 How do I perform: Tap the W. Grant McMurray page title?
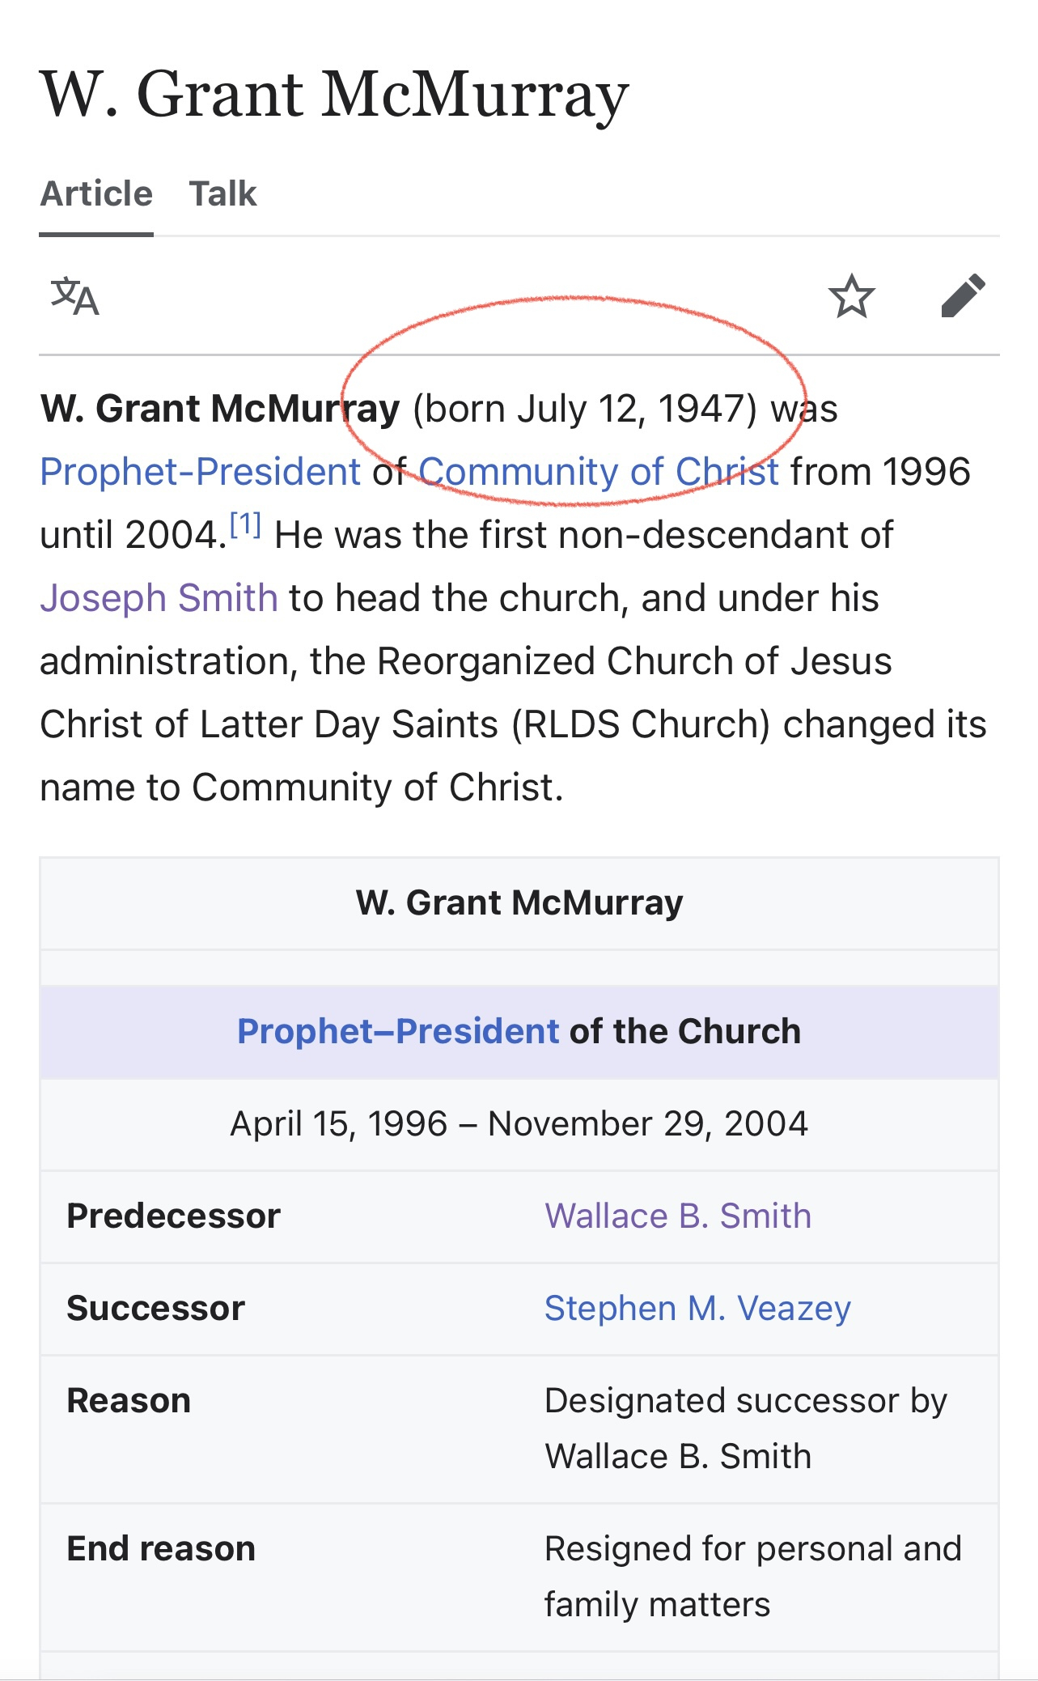coord(334,95)
